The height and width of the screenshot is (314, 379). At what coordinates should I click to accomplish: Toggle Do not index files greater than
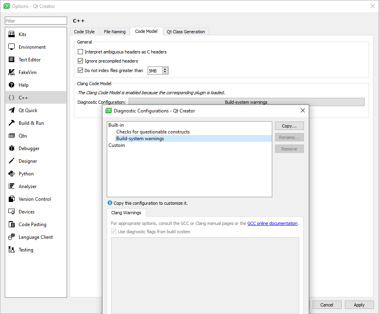click(81, 70)
